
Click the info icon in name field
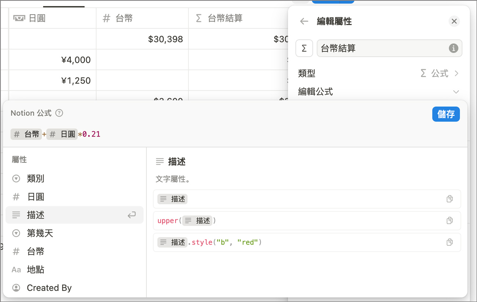point(454,48)
